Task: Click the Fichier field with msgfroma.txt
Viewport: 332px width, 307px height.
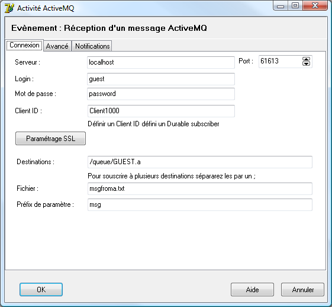Action: (x=200, y=188)
